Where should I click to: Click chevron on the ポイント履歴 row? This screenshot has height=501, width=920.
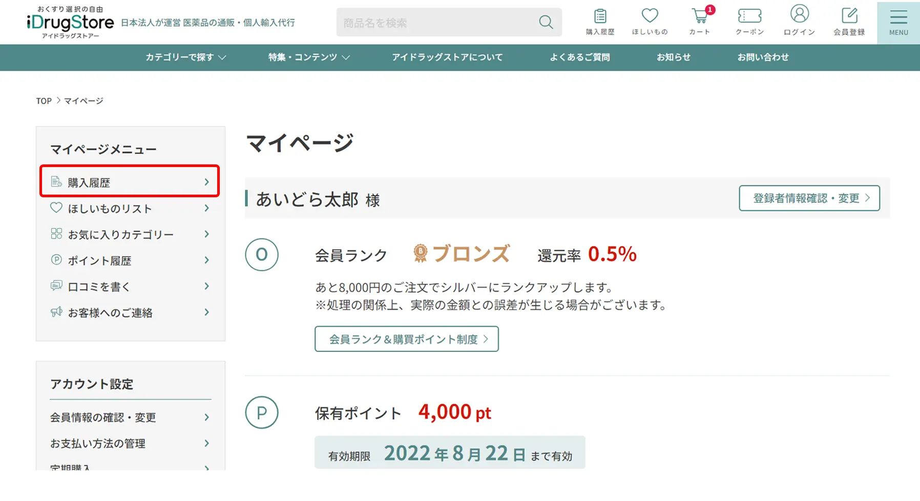207,260
